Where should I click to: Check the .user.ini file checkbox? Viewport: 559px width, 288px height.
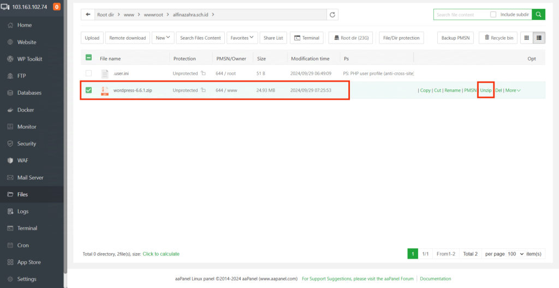pos(88,73)
